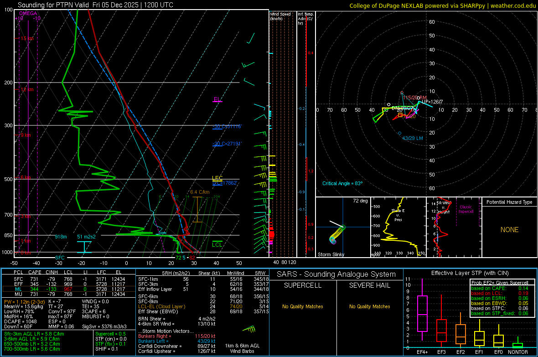Select the EFF parcel row in table

pyautogui.click(x=69, y=284)
